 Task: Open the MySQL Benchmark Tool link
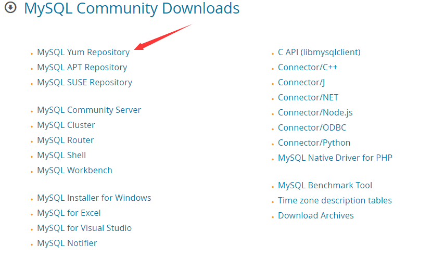coord(325,186)
